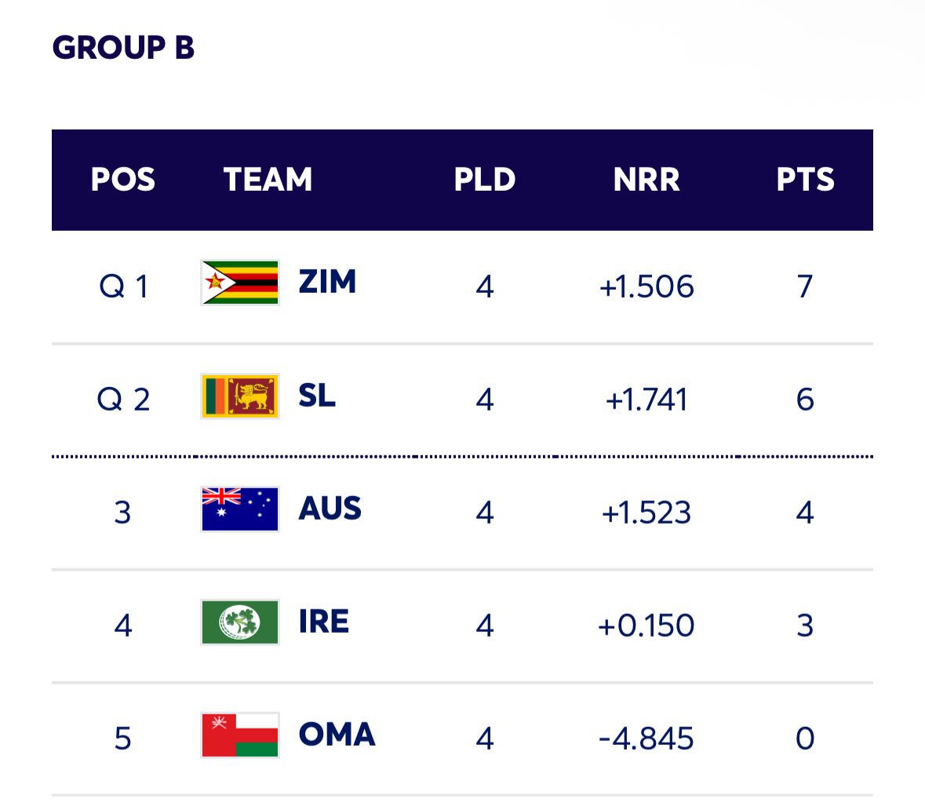Click Zimbabwe's 7 points value

(x=805, y=287)
